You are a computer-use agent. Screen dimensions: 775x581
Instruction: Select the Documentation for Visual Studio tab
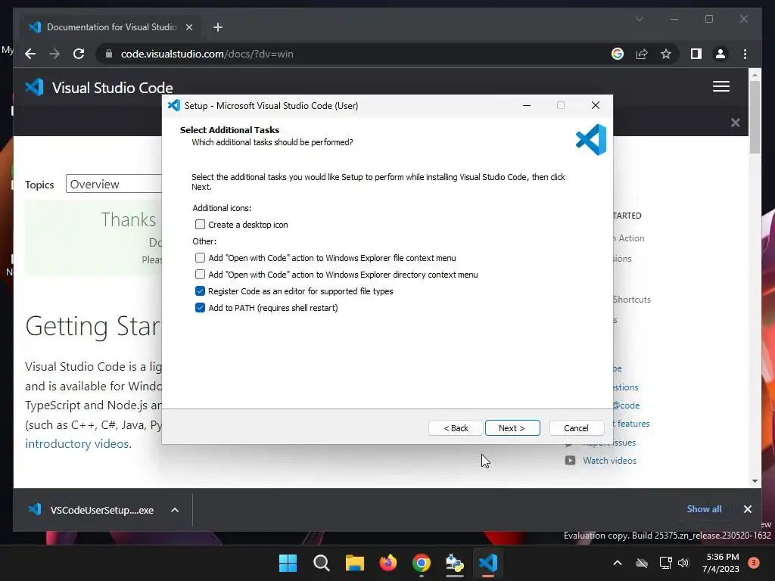[x=110, y=27]
